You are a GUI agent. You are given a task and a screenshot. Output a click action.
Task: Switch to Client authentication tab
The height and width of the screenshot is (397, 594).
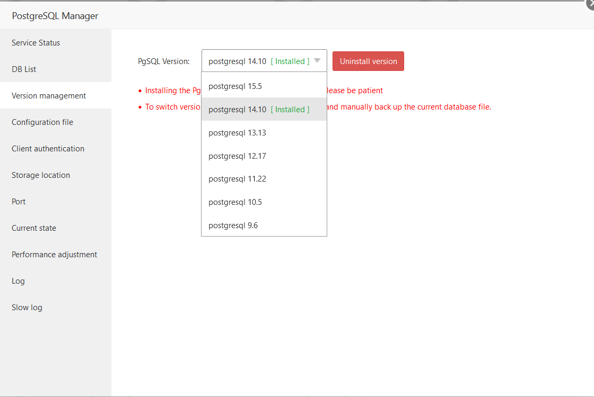pyautogui.click(x=56, y=149)
